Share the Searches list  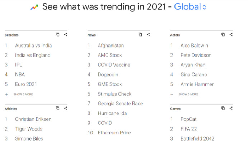coord(66,34)
